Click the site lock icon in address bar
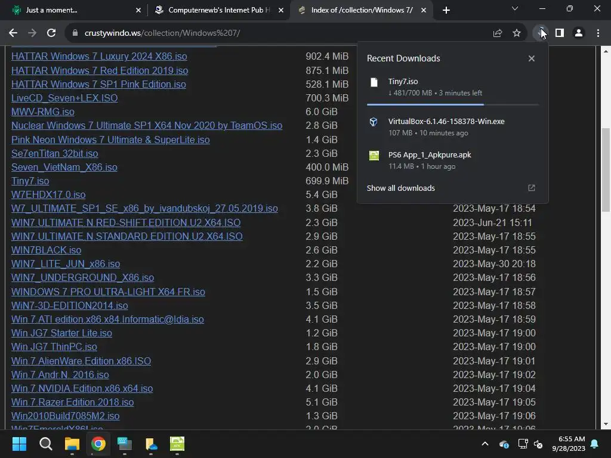This screenshot has width=611, height=458. [75, 33]
